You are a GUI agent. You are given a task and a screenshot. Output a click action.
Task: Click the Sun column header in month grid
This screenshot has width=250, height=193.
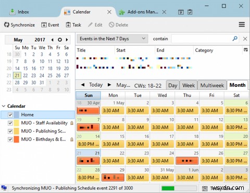coord(89,95)
